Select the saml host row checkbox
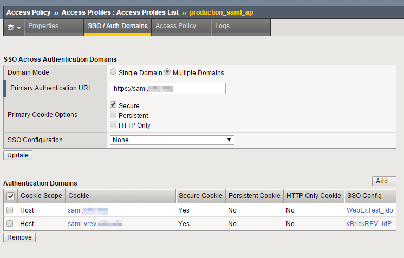 pyautogui.click(x=10, y=210)
